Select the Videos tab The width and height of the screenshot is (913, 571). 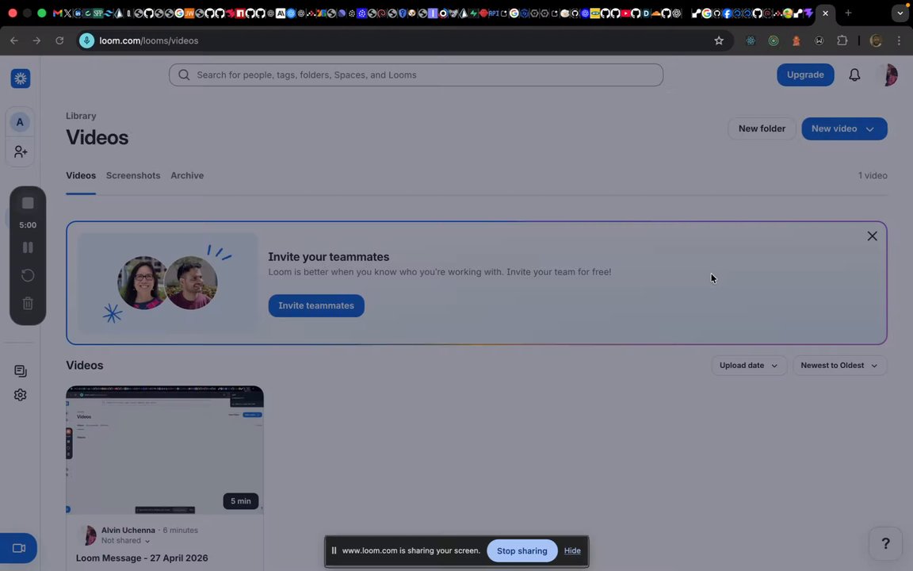click(81, 175)
